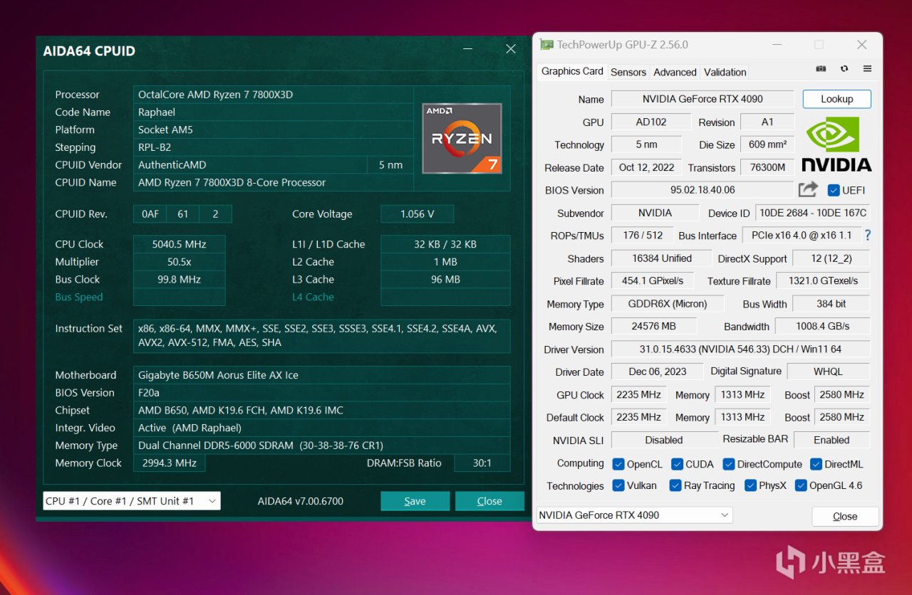Click the Texture Fillrate 1321.0 GTexel/s value

[824, 281]
